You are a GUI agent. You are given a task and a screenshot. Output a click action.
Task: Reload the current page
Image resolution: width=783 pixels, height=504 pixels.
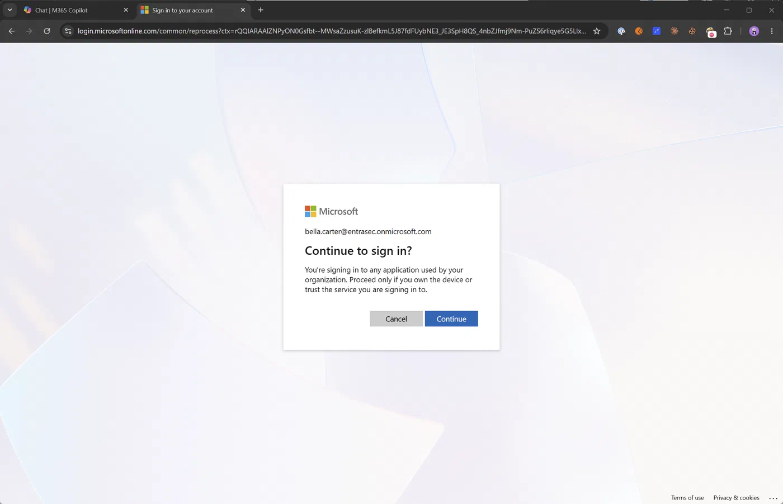point(47,31)
